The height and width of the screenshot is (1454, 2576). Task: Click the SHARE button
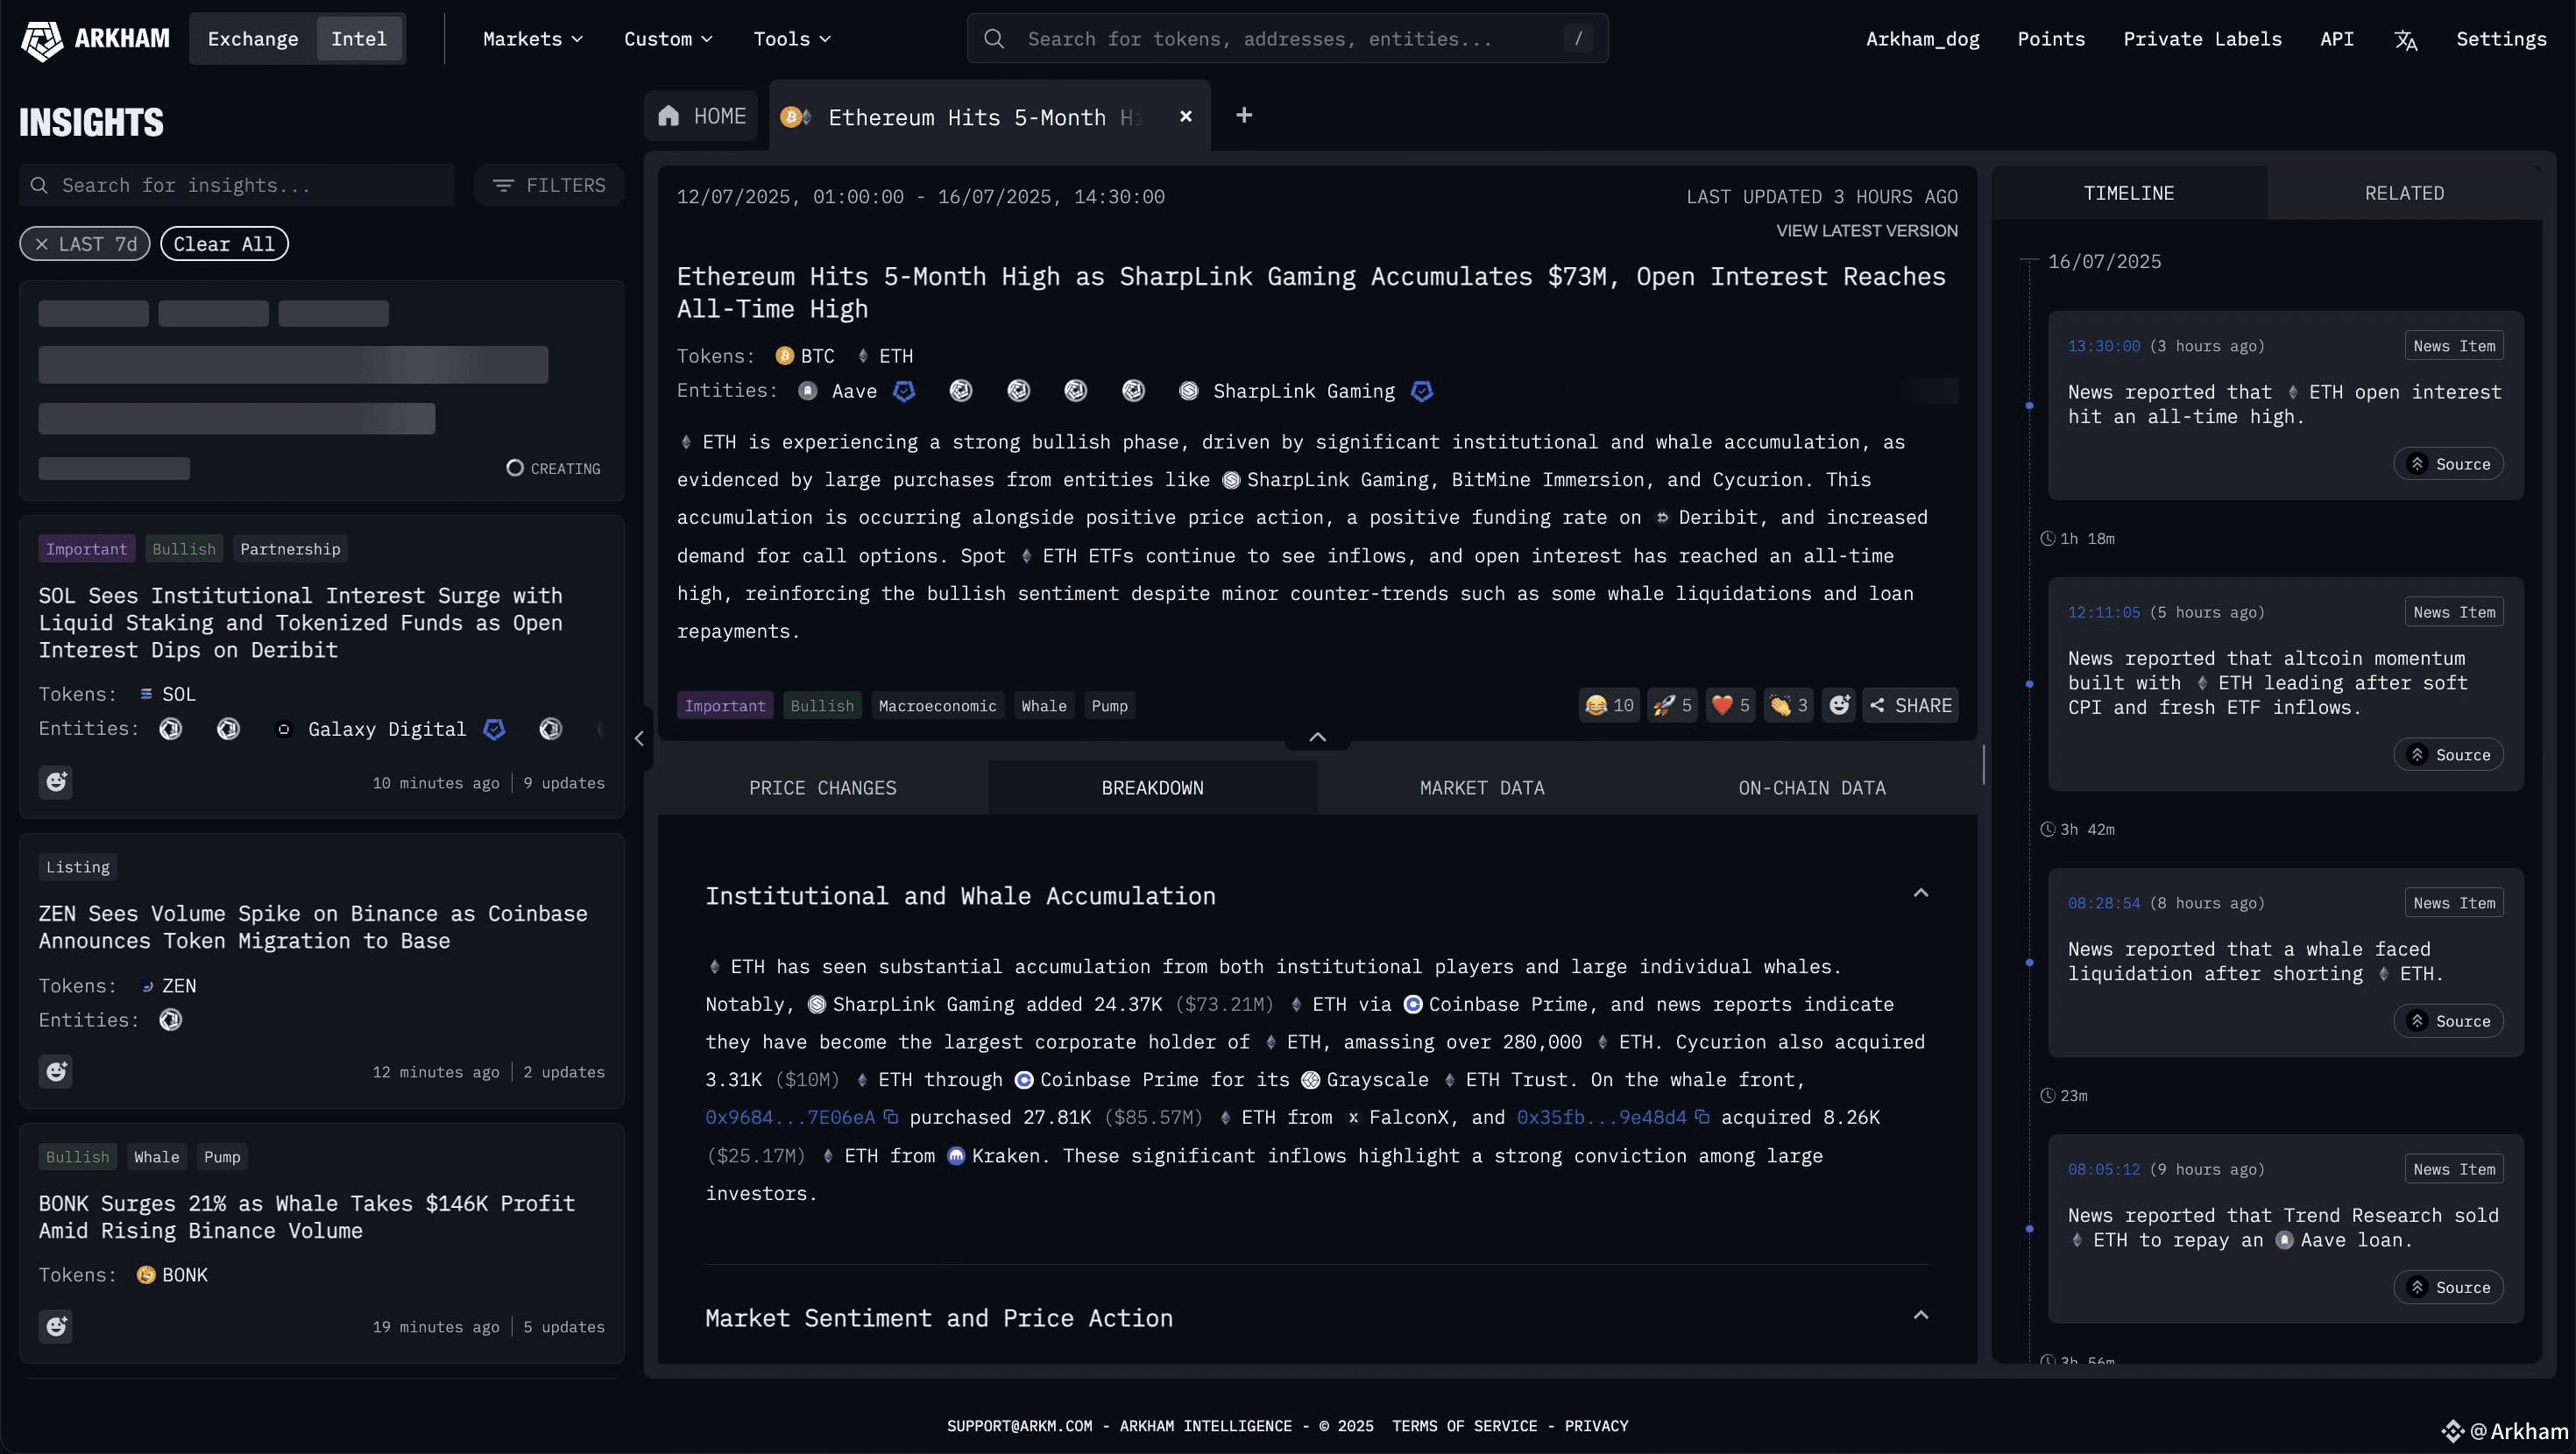click(1910, 705)
